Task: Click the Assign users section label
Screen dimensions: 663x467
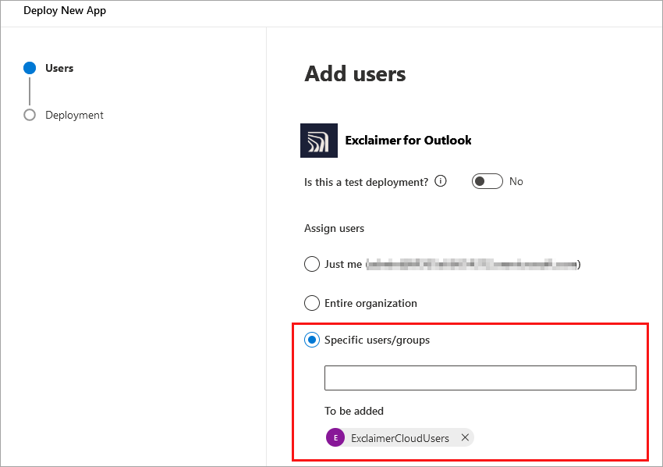Action: click(334, 228)
